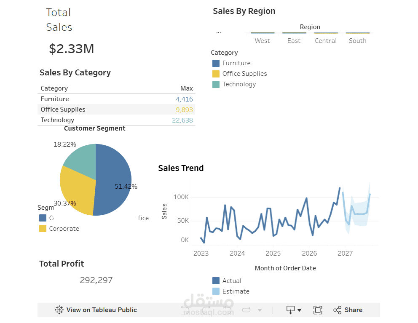The image size is (418, 323).
Task: Open View on Tableau Public link
Action: pyautogui.click(x=102, y=310)
